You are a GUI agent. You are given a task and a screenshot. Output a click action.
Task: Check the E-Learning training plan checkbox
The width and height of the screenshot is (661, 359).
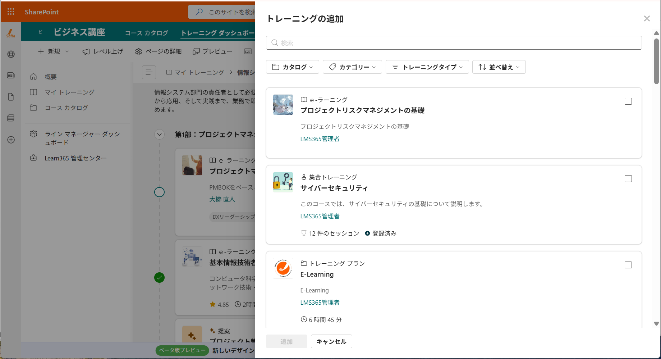(628, 265)
